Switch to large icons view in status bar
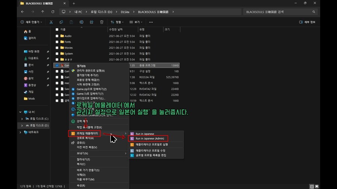Screen dimensions: 337x189 317,186
